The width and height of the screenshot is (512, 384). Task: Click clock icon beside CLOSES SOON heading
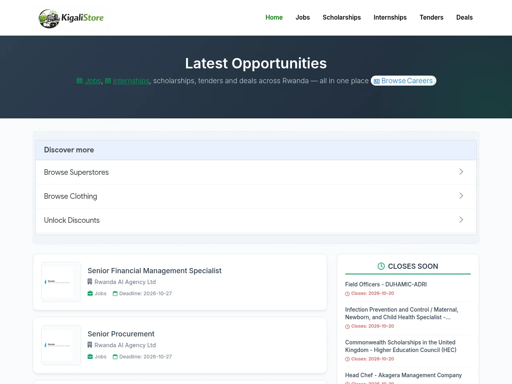381,266
